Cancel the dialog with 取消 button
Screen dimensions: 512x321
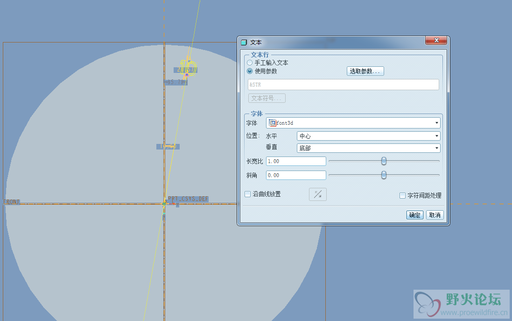[x=435, y=215]
